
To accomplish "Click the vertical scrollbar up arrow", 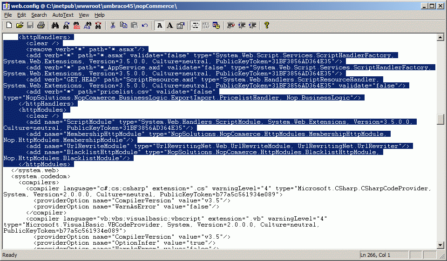I will pyautogui.click(x=440, y=37).
